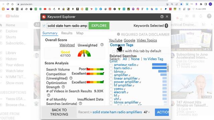Click the help icon beside Competition (Unweighted)

(71, 78)
